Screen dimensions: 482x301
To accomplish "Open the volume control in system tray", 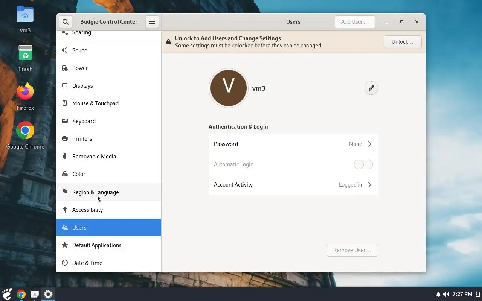I will click(446, 294).
